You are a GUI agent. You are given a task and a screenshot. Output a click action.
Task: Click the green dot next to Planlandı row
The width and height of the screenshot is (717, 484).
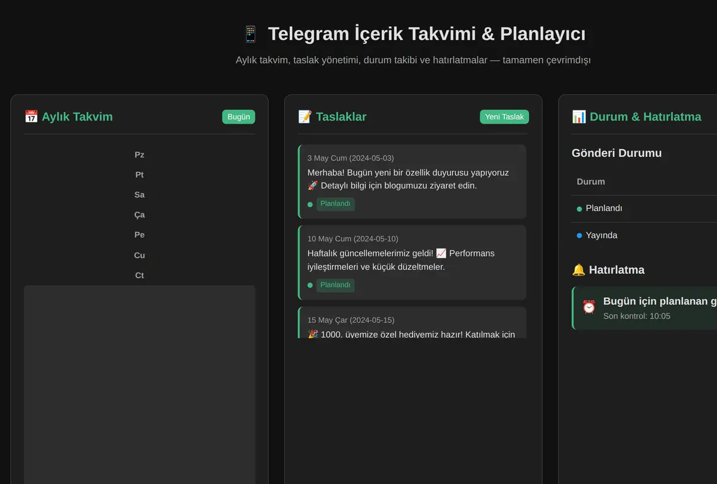pos(579,209)
